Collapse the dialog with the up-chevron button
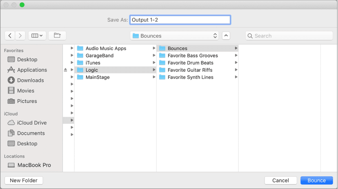 click(226, 36)
